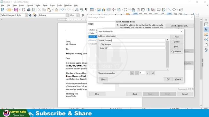Go to last entry arrow button
Screen dimensions: 209x117
coord(153,73)
